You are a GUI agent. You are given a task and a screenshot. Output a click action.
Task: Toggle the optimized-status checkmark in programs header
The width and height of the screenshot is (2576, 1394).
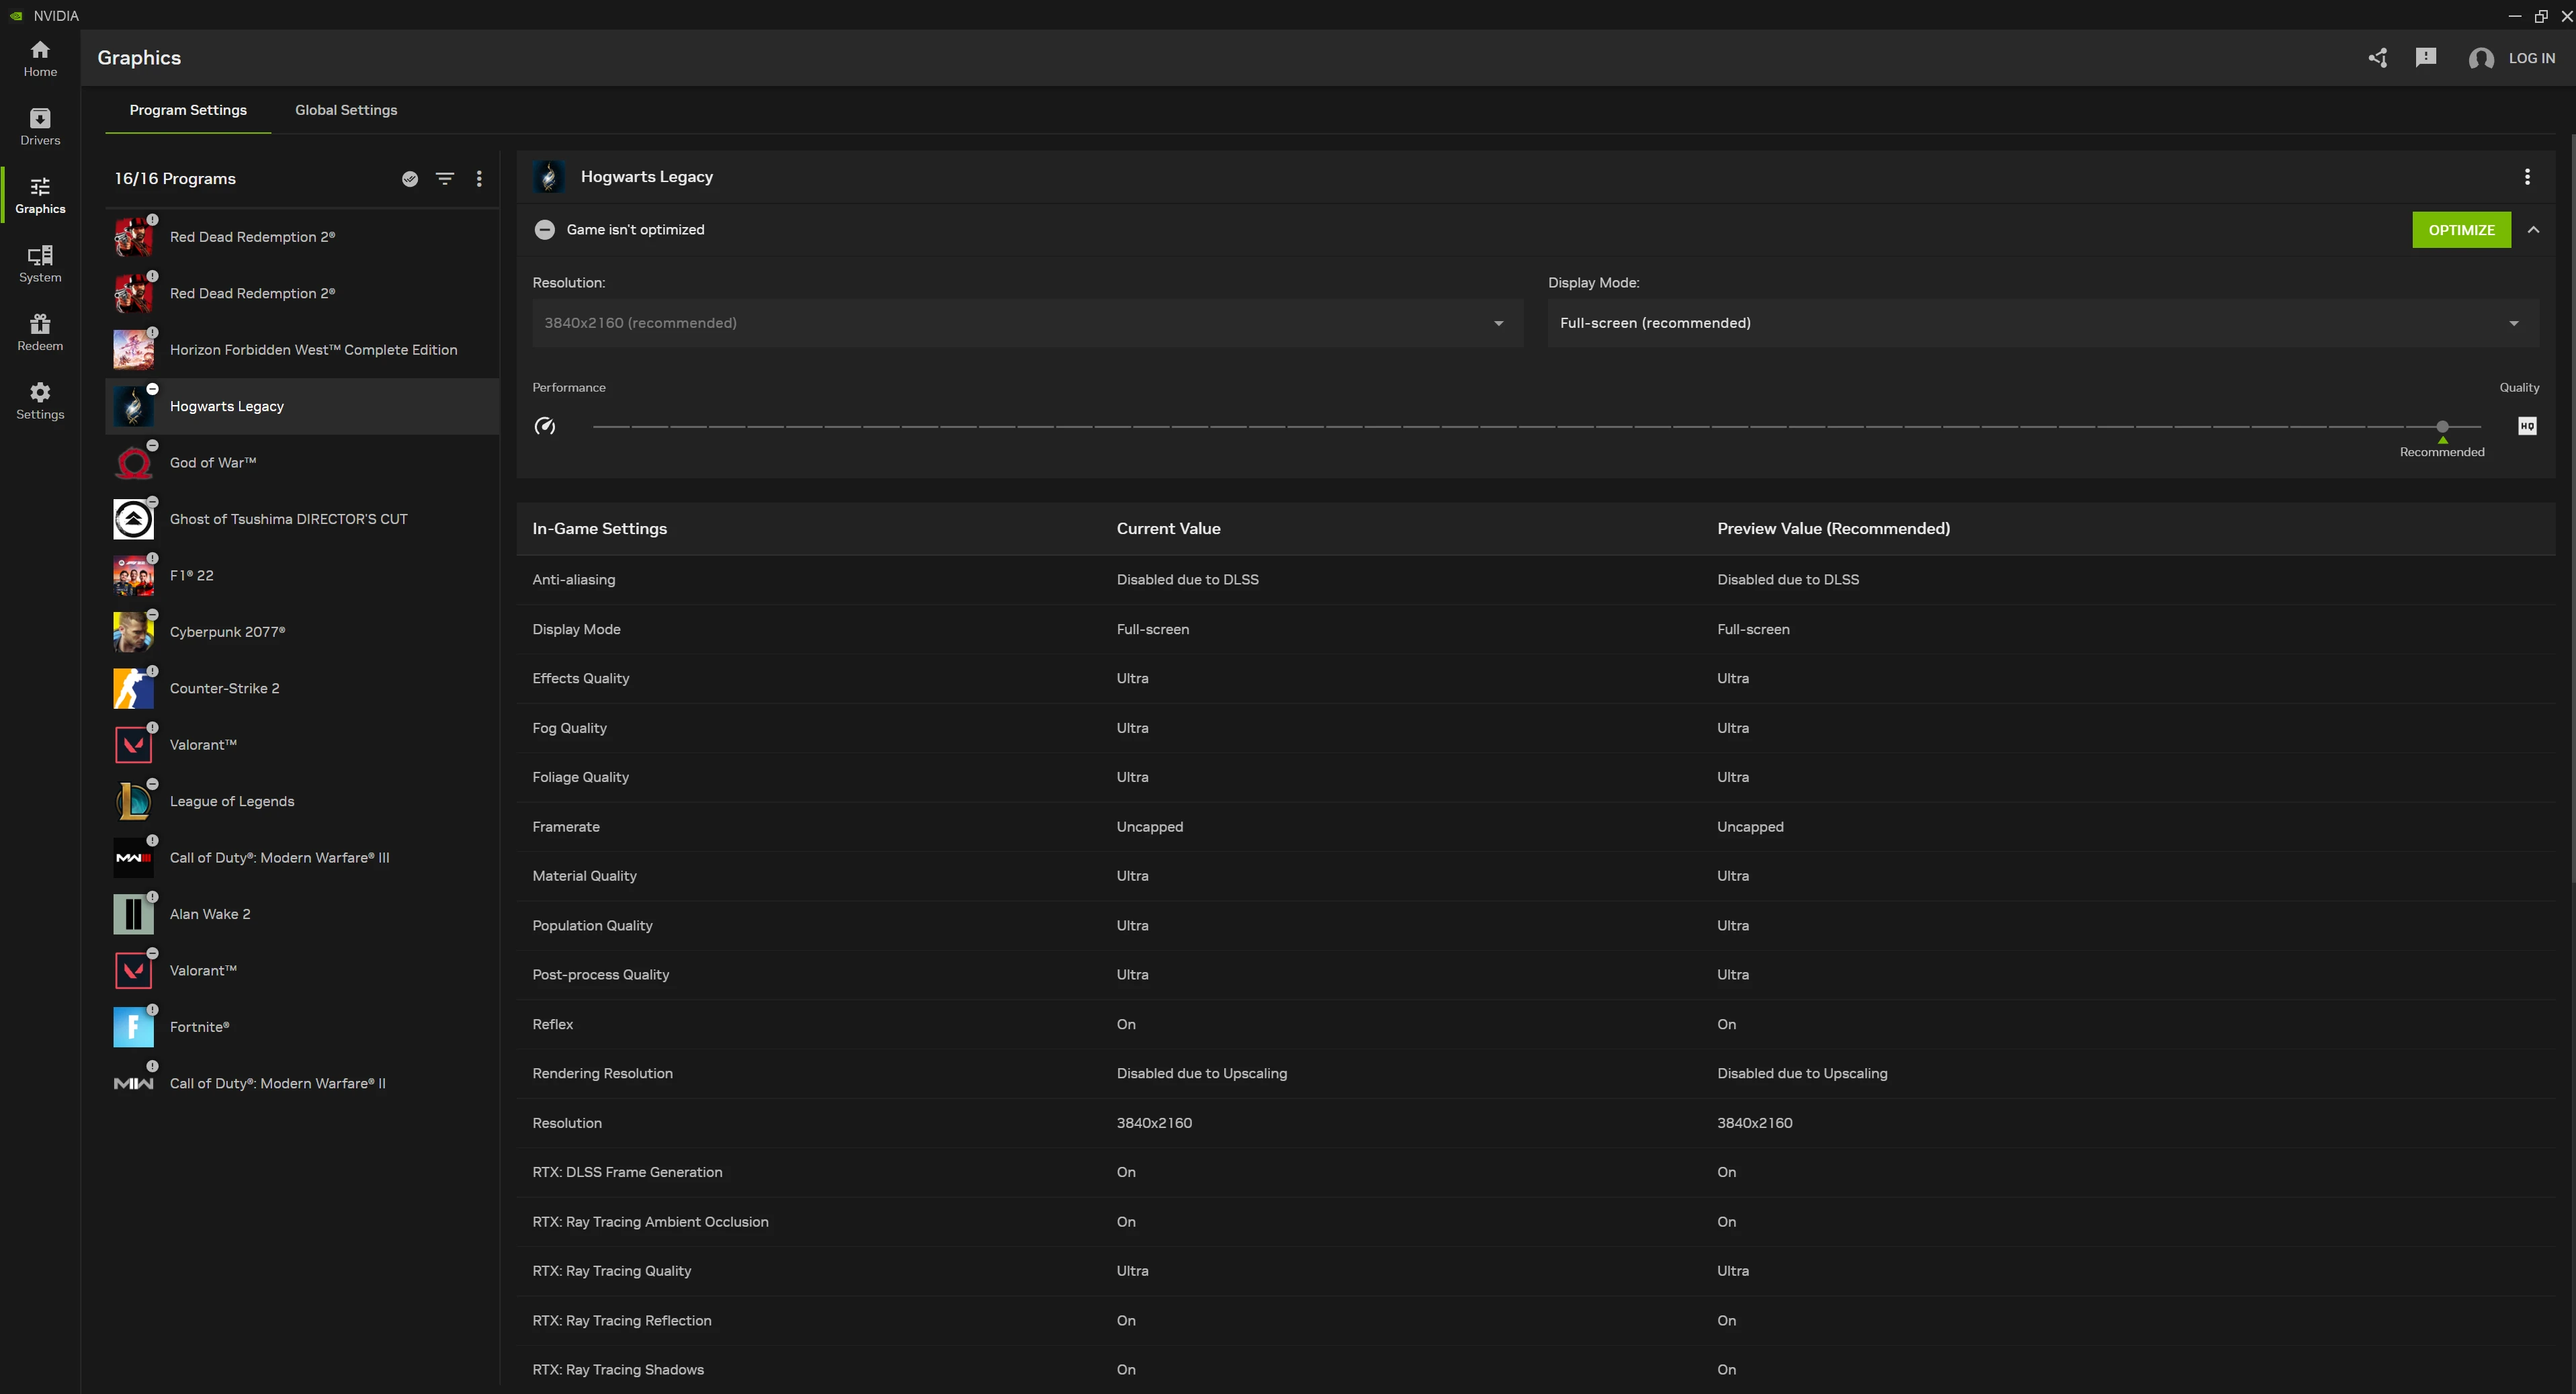(410, 179)
